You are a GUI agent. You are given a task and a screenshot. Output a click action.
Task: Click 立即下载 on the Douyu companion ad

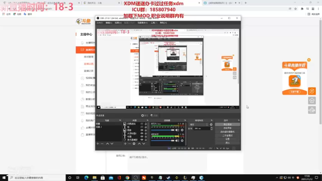[295, 92]
